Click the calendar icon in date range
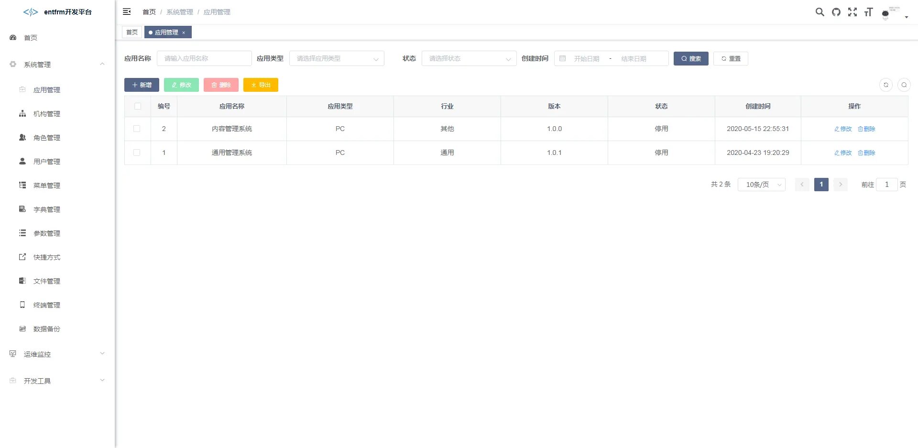 (562, 58)
